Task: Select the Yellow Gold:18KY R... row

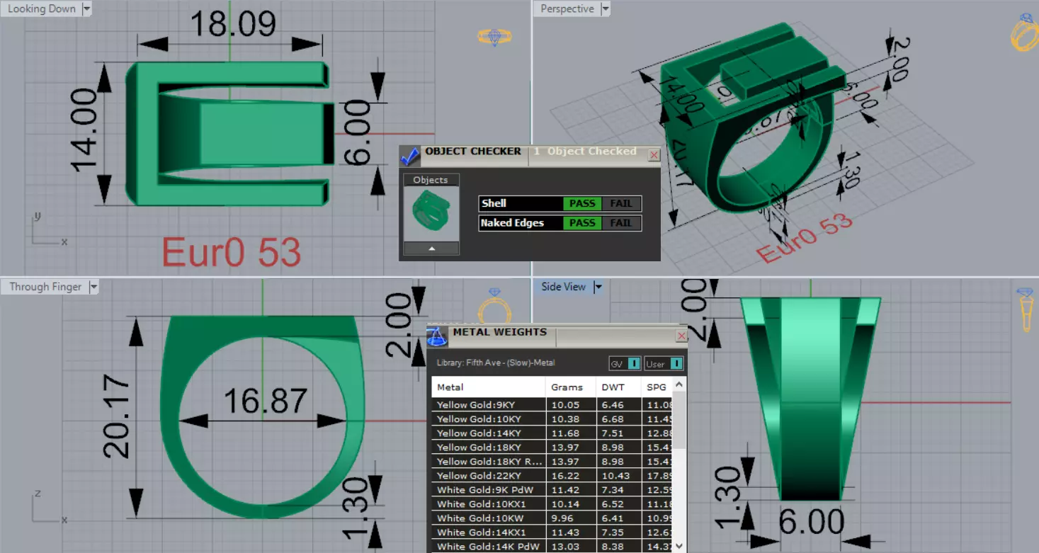Action: pos(552,462)
